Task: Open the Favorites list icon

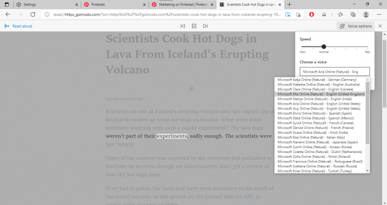Action: point(341,14)
